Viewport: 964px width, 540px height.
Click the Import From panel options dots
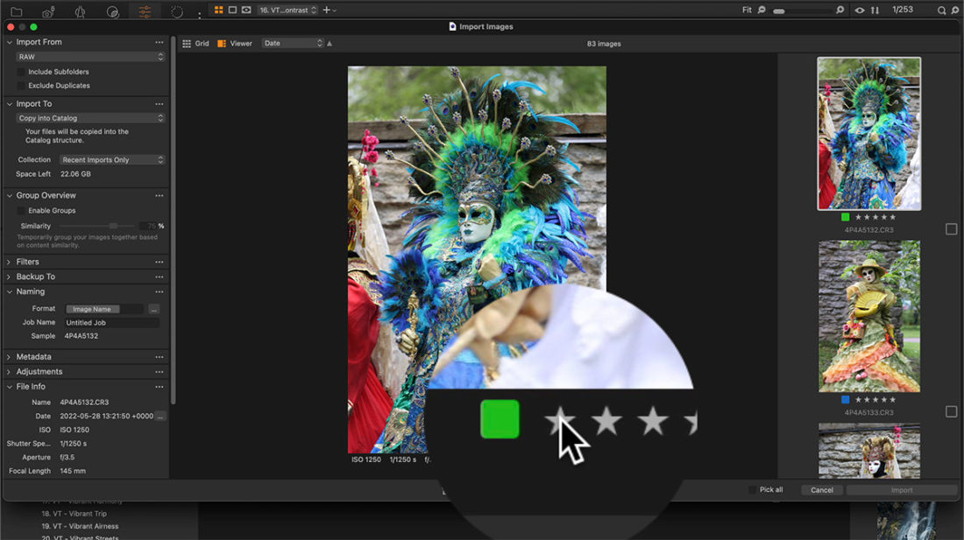point(159,42)
